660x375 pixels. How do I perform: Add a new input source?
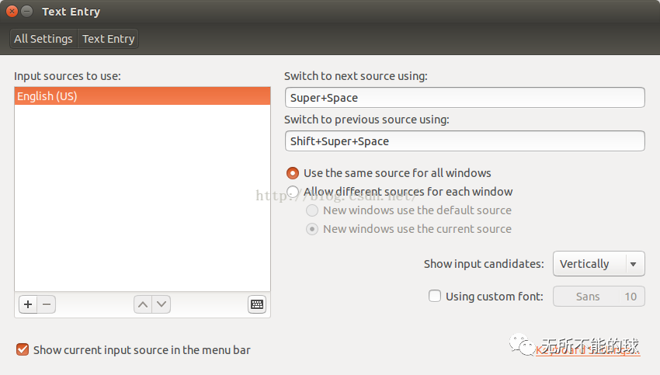pyautogui.click(x=28, y=304)
